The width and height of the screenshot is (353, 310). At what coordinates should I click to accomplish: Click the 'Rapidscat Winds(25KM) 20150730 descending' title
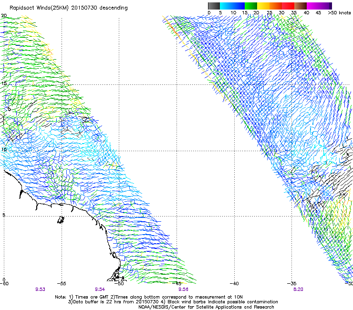[68, 8]
